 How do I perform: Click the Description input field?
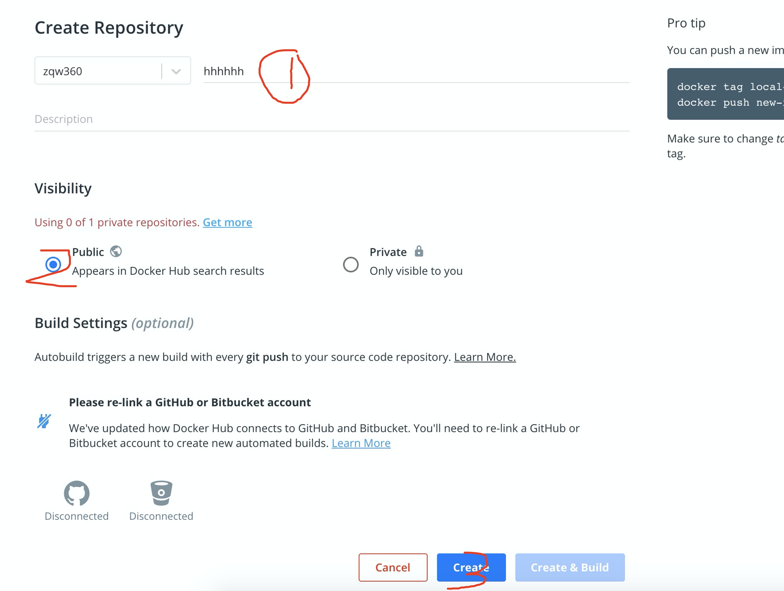coord(235,119)
